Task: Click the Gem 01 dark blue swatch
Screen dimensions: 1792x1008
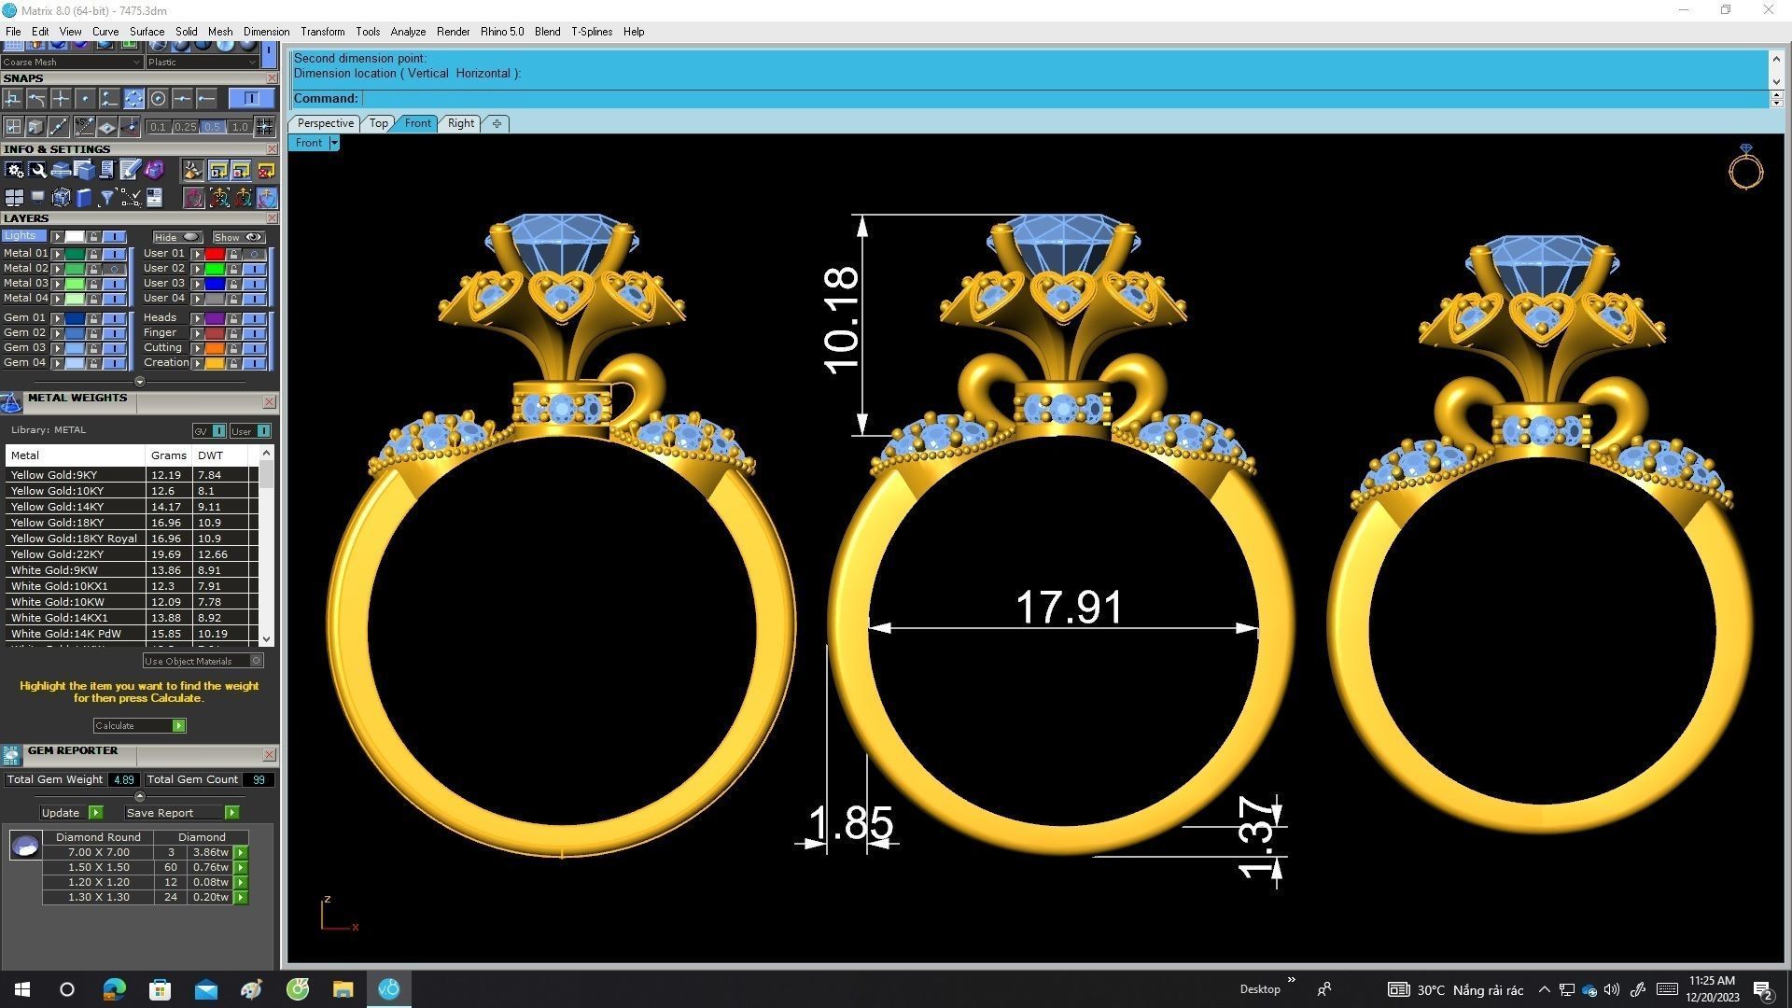Action: (75, 318)
